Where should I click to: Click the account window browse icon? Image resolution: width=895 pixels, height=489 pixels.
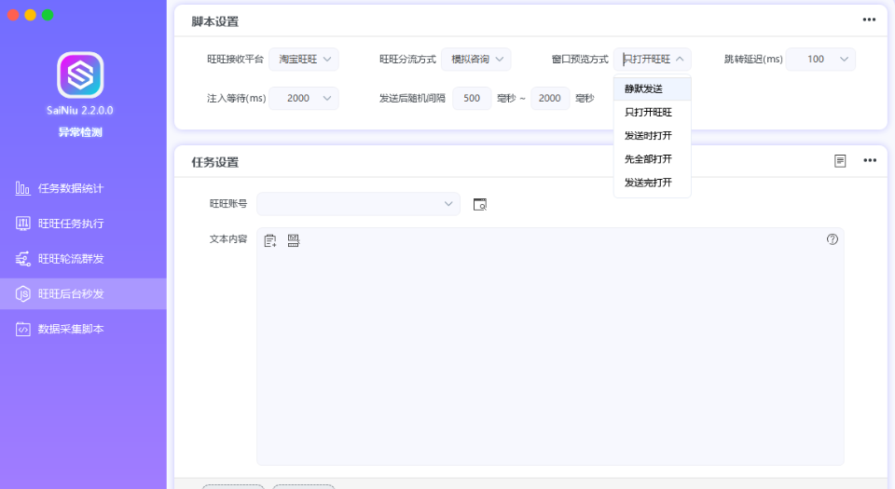(480, 204)
